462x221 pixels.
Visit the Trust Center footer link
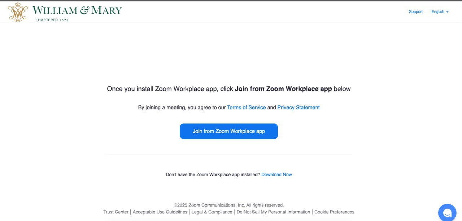(116, 212)
